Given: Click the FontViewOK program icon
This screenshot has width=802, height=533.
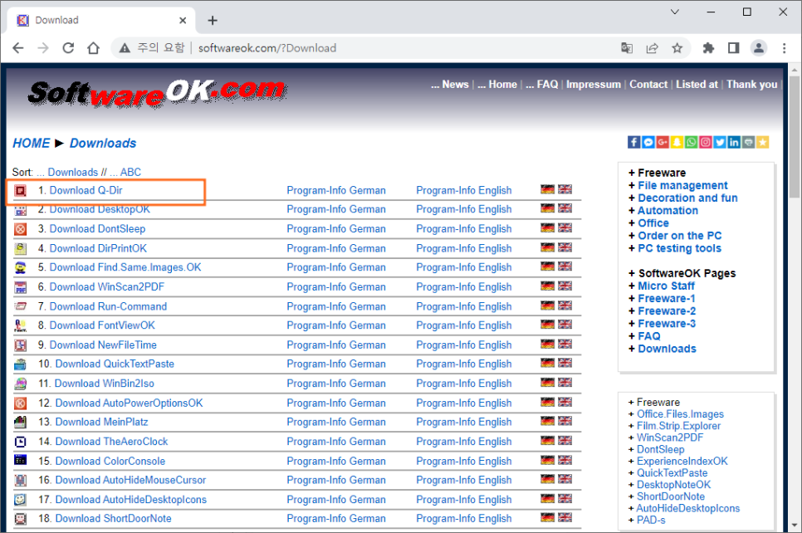Looking at the screenshot, I should [x=20, y=325].
